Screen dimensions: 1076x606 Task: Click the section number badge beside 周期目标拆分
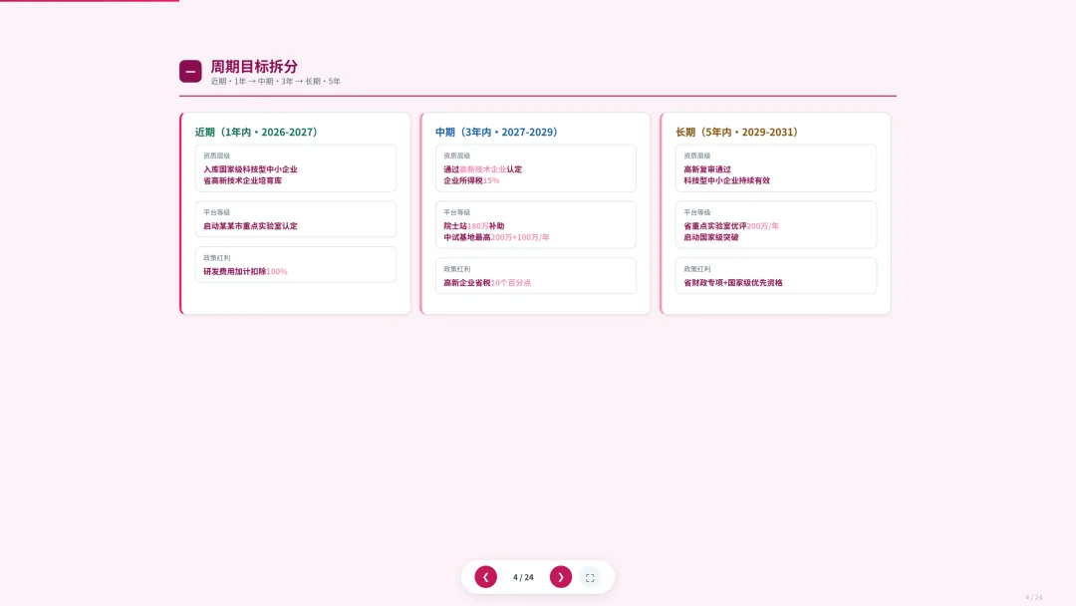190,72
